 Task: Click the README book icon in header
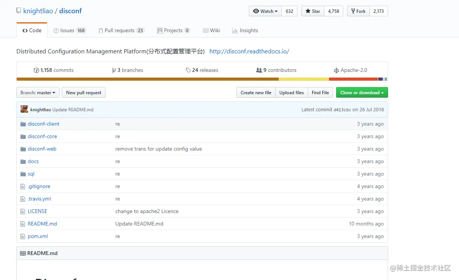point(23,253)
